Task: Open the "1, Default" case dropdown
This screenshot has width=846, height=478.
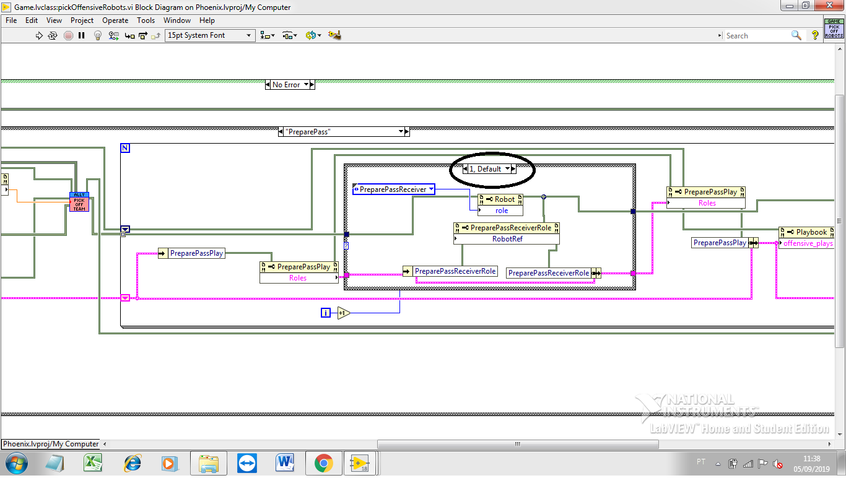Action: (x=507, y=168)
